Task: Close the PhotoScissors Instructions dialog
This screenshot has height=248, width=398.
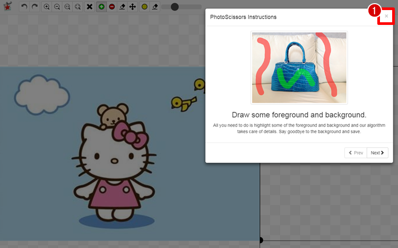Action: [x=386, y=16]
